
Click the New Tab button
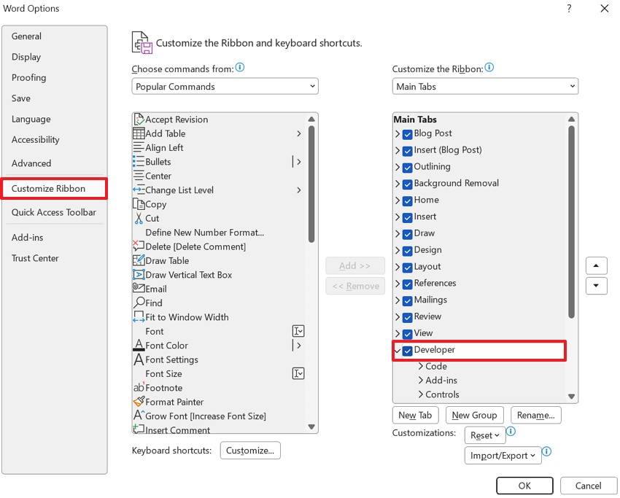(415, 415)
